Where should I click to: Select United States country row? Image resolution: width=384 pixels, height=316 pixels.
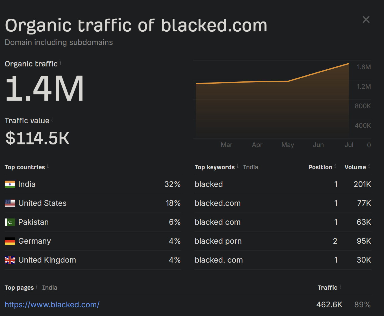(x=93, y=203)
